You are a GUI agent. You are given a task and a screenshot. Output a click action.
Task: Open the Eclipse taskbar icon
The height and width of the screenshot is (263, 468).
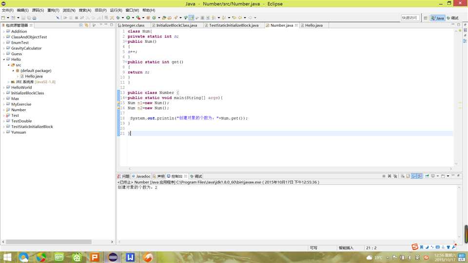[x=113, y=257]
